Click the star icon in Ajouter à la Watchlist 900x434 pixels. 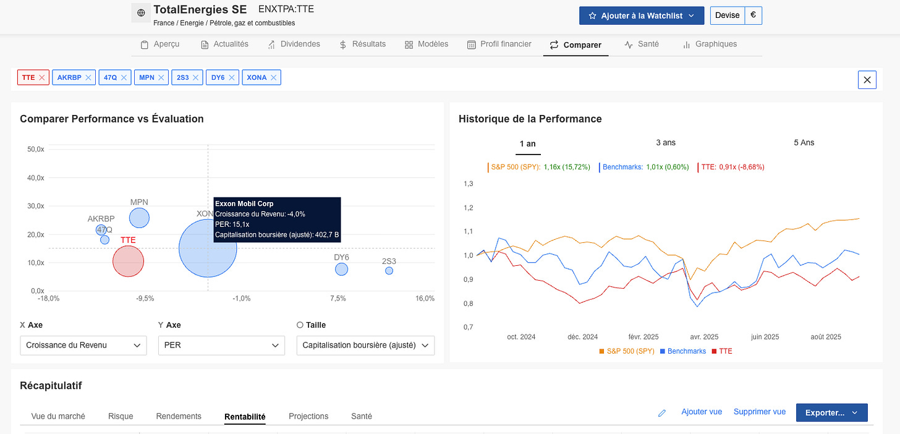(592, 15)
